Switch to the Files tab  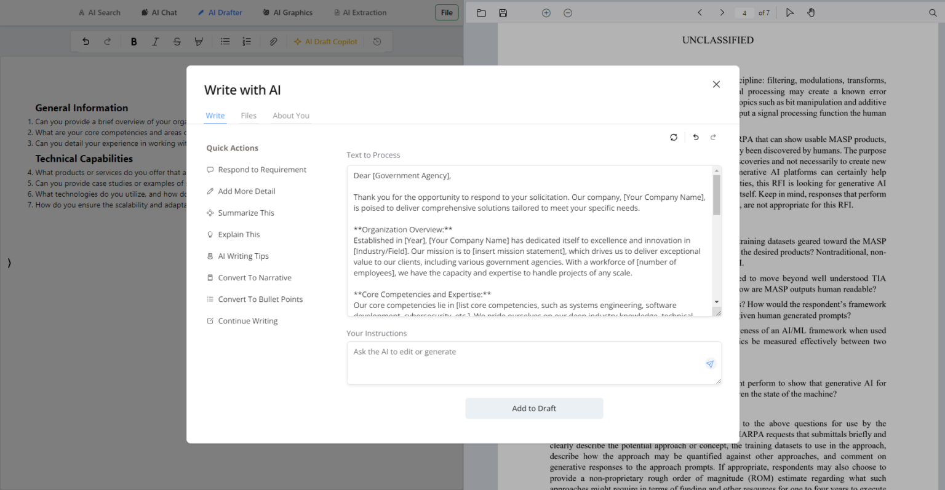point(249,116)
